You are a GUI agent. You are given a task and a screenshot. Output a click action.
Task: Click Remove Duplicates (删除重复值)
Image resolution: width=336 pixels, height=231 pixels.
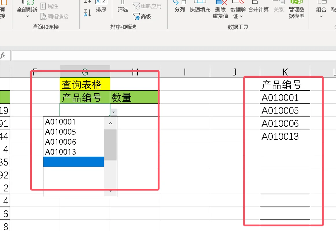tap(221, 10)
